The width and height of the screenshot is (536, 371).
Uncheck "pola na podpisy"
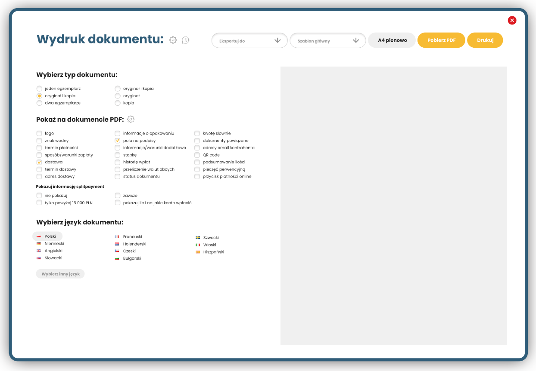tap(117, 140)
